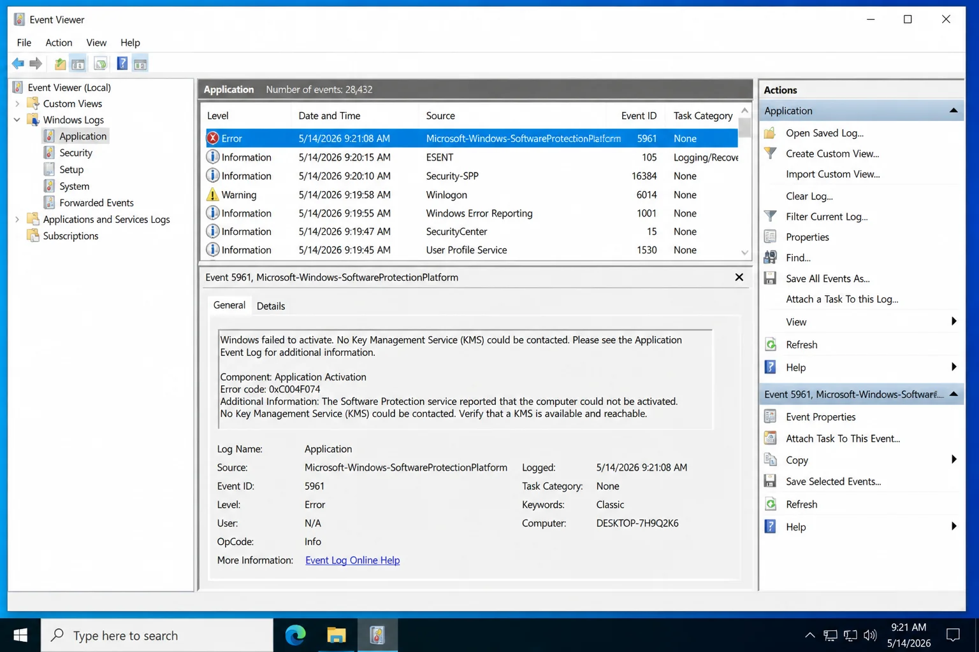Open Microsoft Edge from the taskbar
979x652 pixels.
click(295, 635)
